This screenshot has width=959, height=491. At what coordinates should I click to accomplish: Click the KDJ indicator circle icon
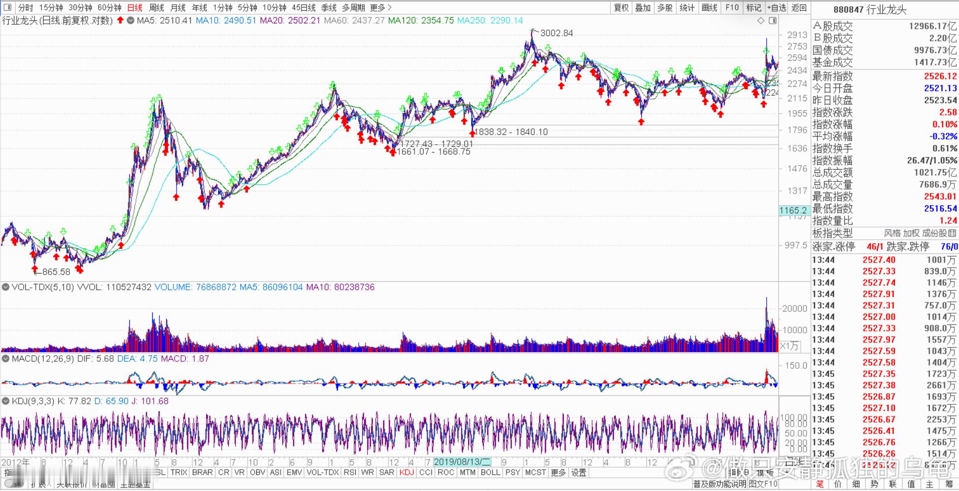tap(6, 401)
